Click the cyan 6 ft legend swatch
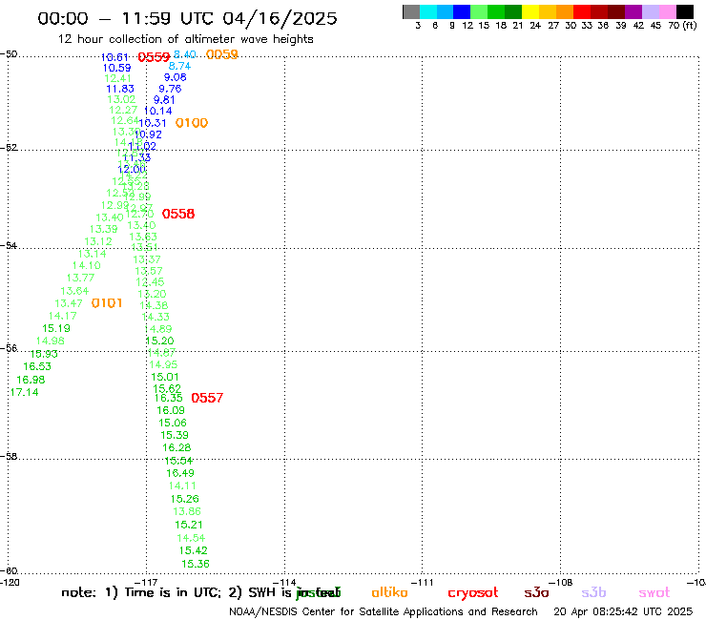Image resolution: width=706 pixels, height=620 pixels. pyautogui.click(x=428, y=11)
